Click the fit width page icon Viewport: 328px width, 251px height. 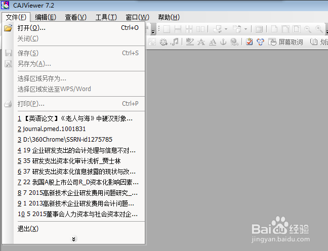click(x=285, y=29)
